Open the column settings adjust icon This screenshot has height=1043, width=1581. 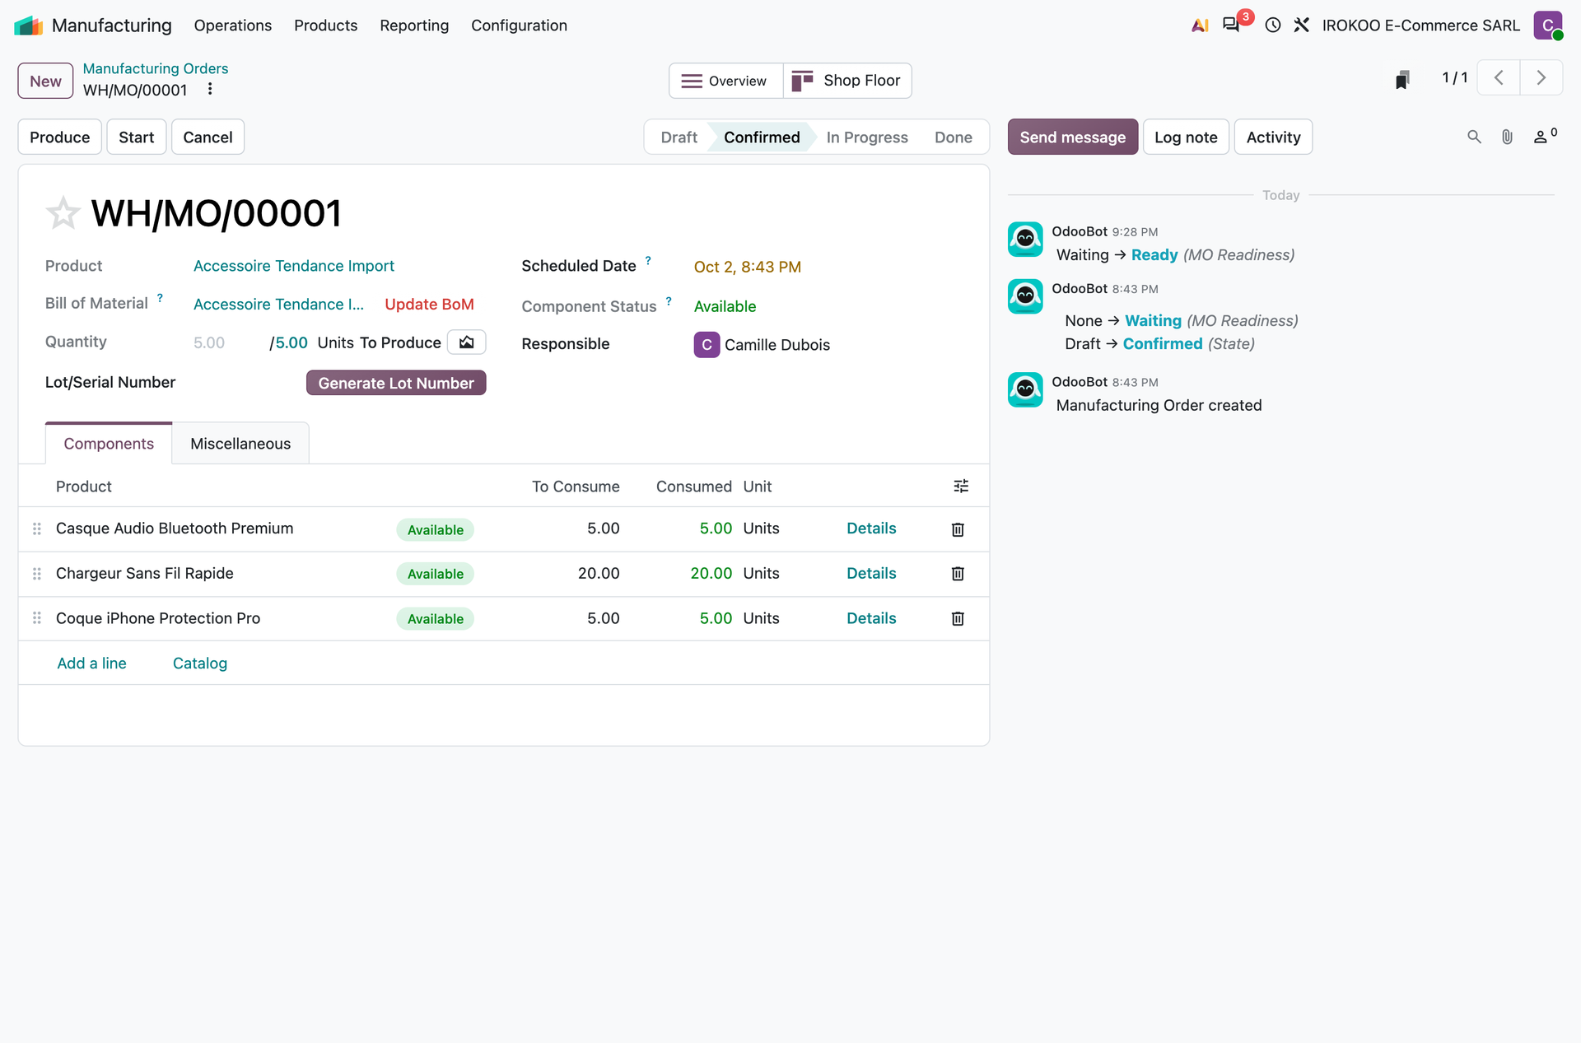coord(961,487)
